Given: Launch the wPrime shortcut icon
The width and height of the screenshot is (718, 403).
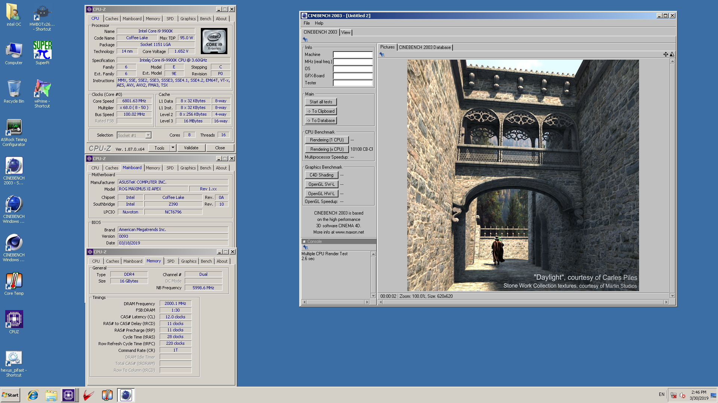Looking at the screenshot, I should click(42, 93).
